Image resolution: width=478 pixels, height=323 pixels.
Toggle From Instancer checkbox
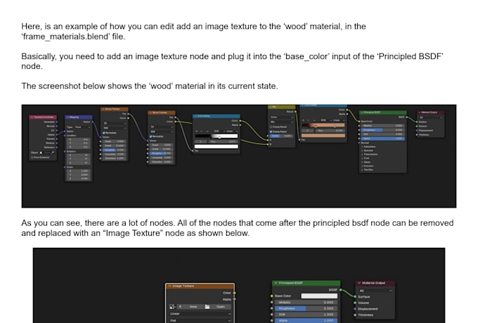[32, 157]
